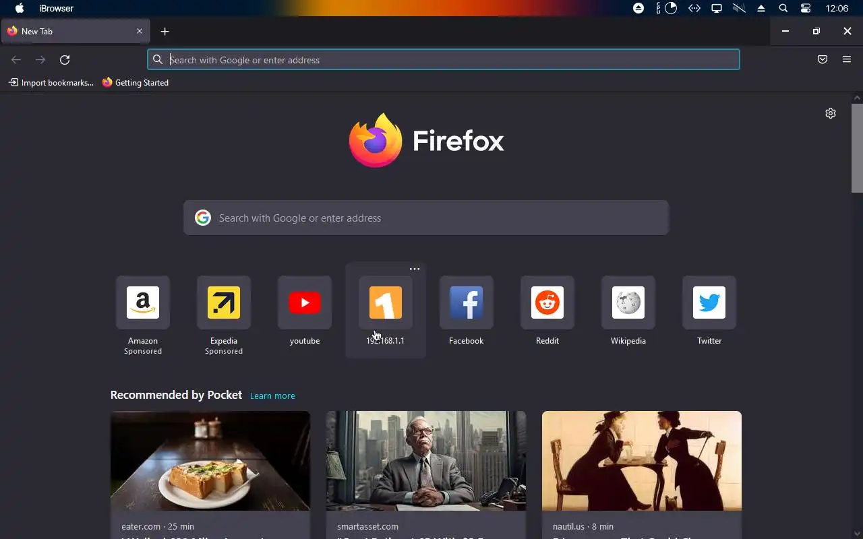863x539 pixels.
Task: Focus the center Google search box
Action: click(426, 218)
